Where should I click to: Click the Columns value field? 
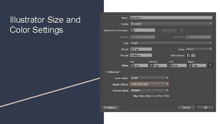tap(200, 37)
